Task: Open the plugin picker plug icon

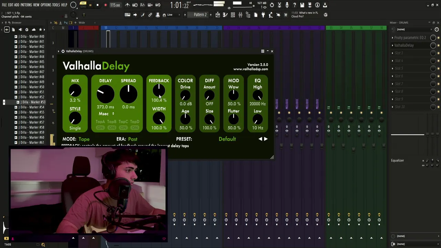Action: click(x=263, y=15)
